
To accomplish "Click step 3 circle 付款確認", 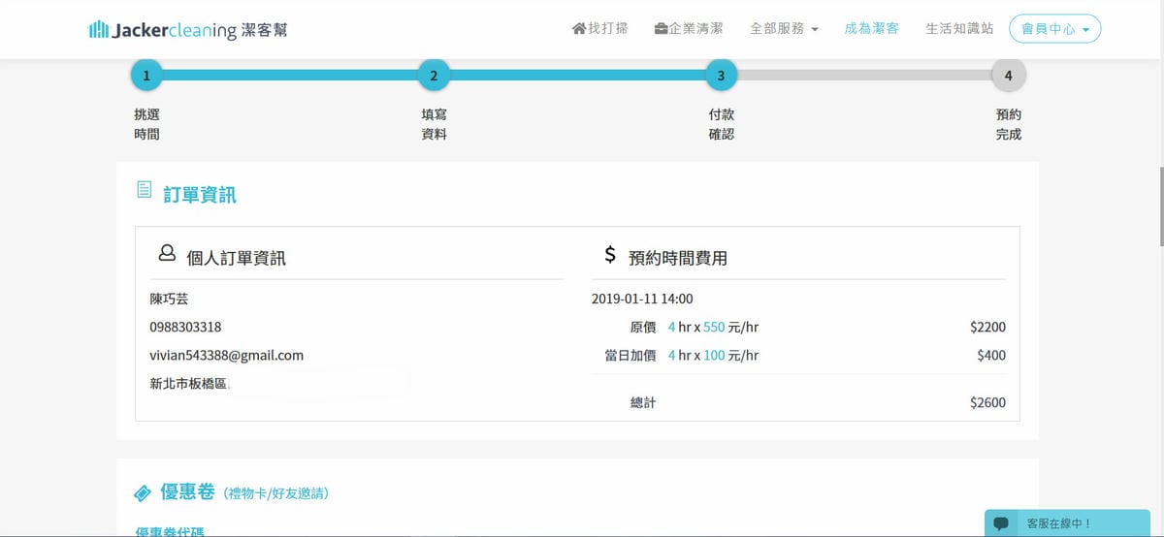I will coord(721,75).
